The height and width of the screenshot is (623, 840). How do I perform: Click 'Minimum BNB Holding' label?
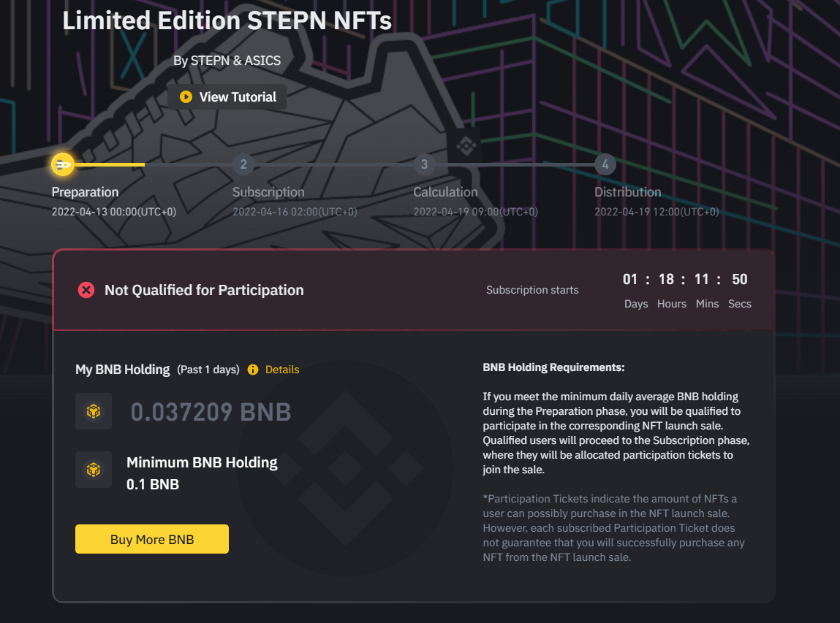click(202, 462)
